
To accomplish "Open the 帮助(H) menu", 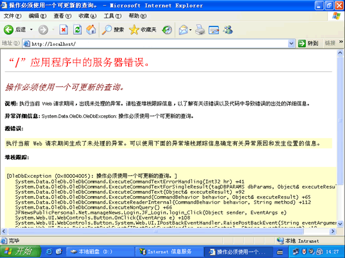I will click(137, 16).
